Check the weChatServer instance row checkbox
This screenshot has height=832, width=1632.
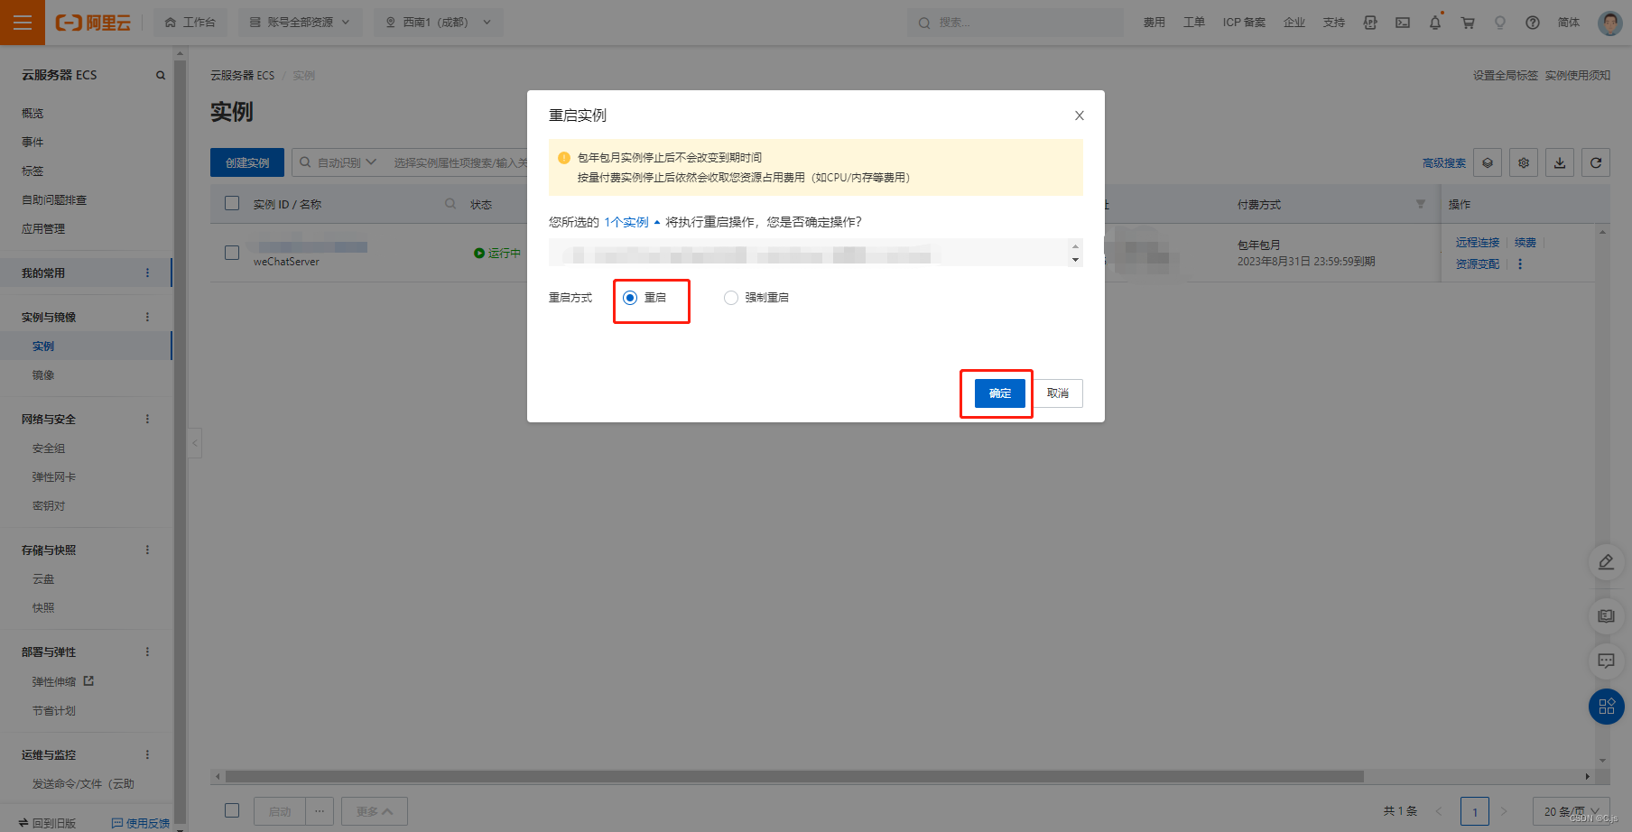tap(232, 253)
